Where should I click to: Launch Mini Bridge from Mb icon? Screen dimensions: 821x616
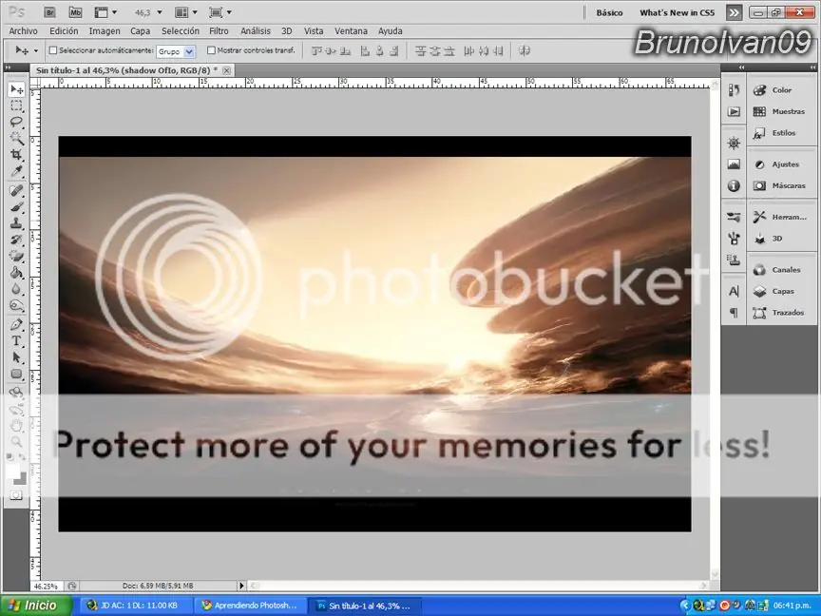[x=75, y=12]
